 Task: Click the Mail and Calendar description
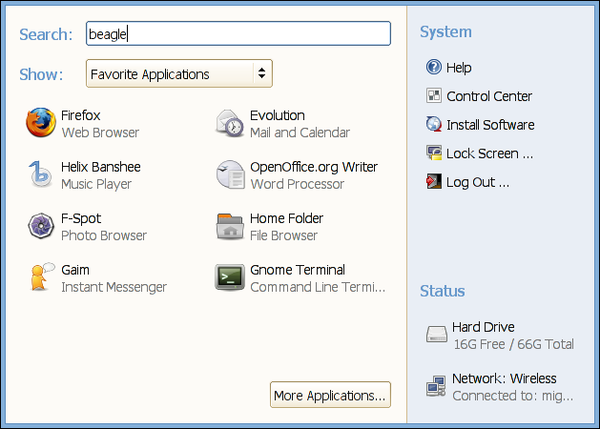[x=300, y=133]
